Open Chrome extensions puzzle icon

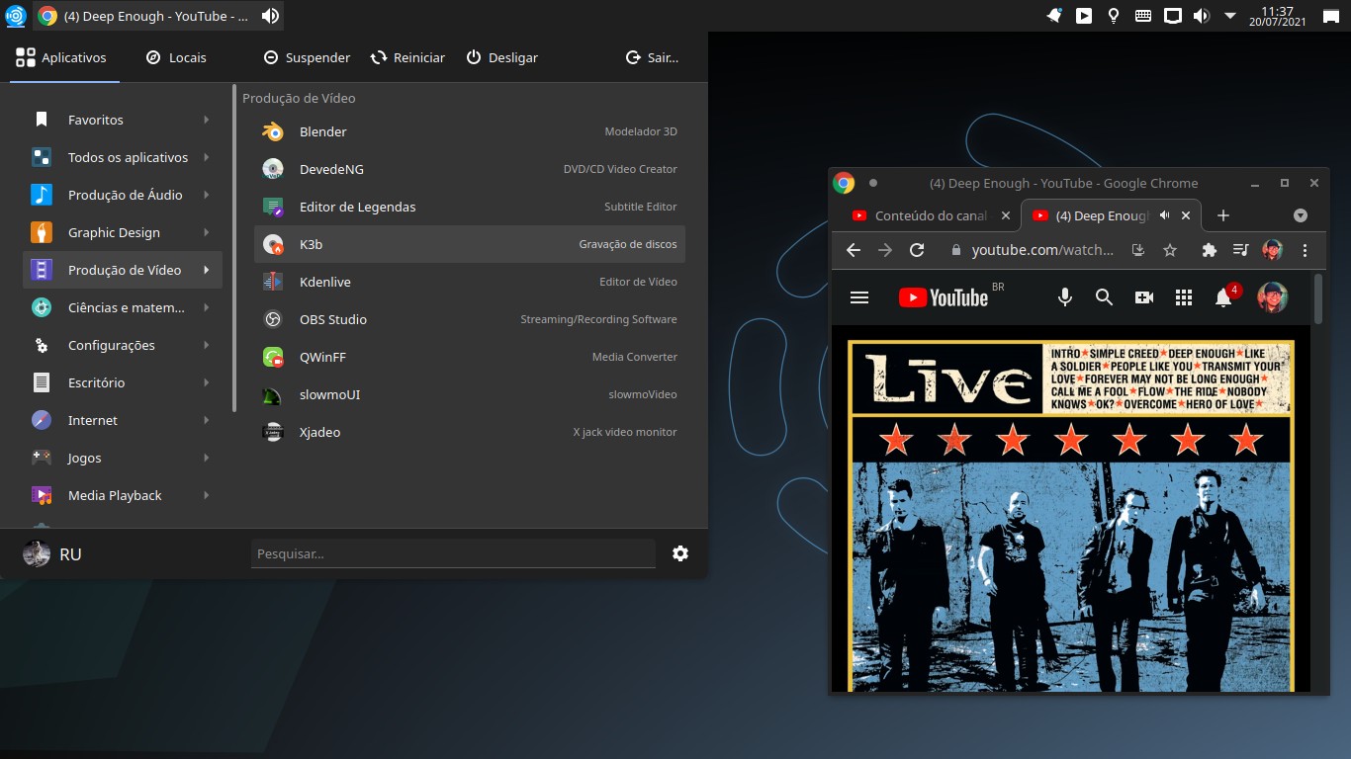(x=1209, y=250)
